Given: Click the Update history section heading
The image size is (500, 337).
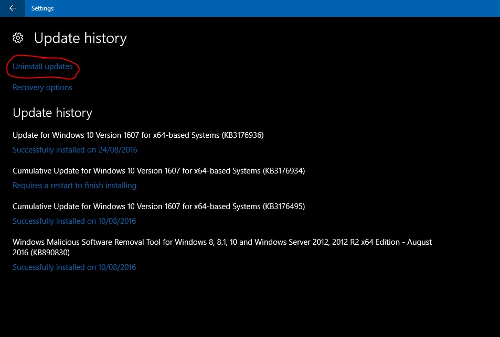Looking at the screenshot, I should click(x=52, y=113).
